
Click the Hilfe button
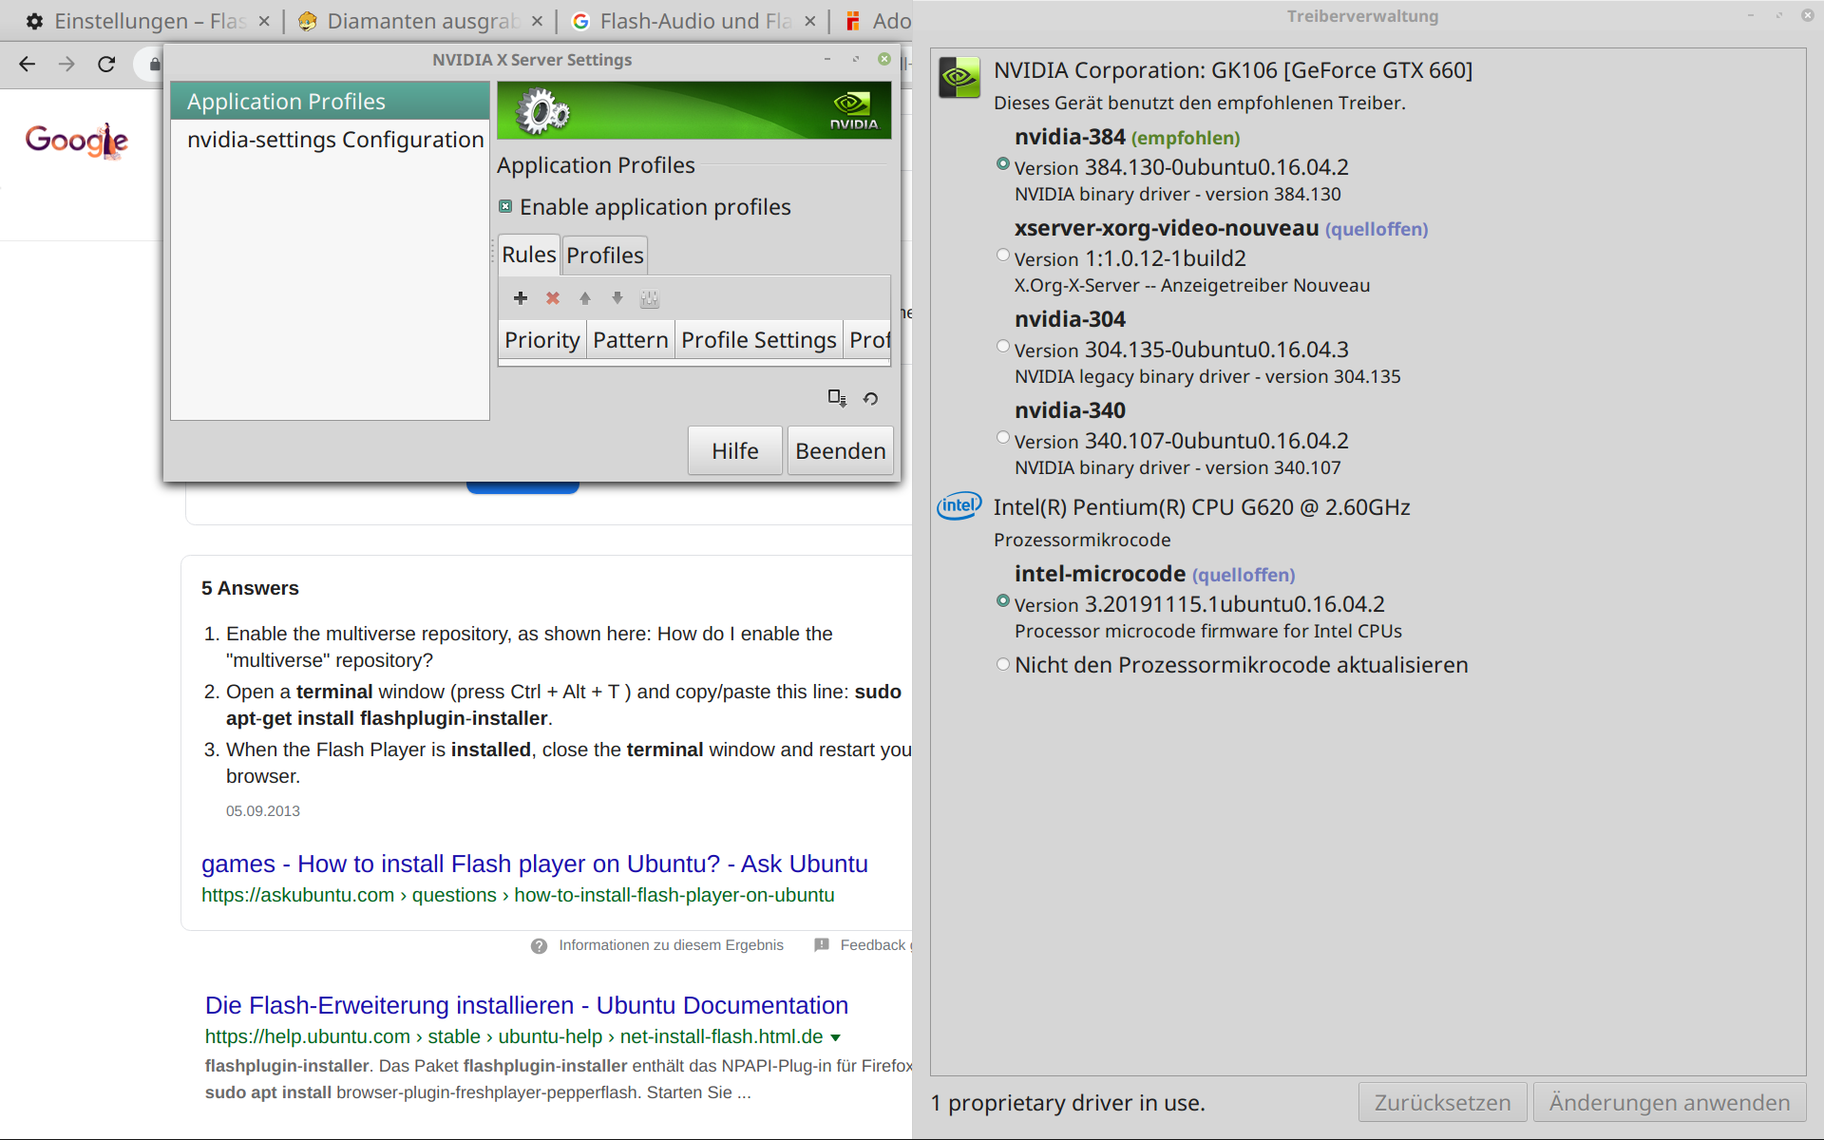coord(734,451)
